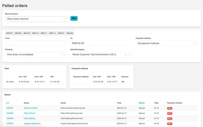Open the Pending filter dropdown
The image size is (203, 127).
pos(36,55)
